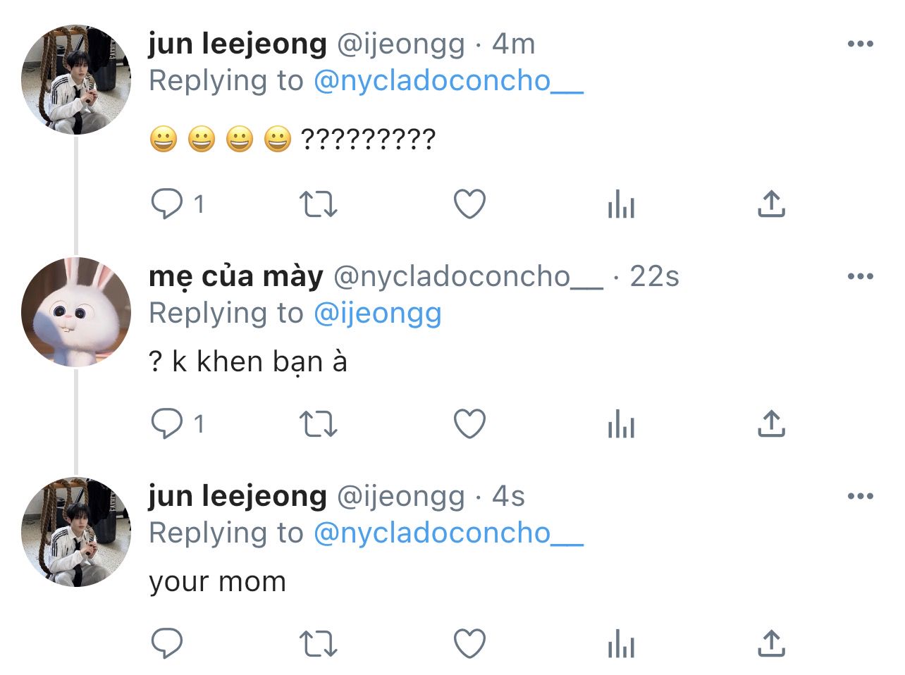Open the white rabbit profile picture
The height and width of the screenshot is (675, 905).
[76, 312]
